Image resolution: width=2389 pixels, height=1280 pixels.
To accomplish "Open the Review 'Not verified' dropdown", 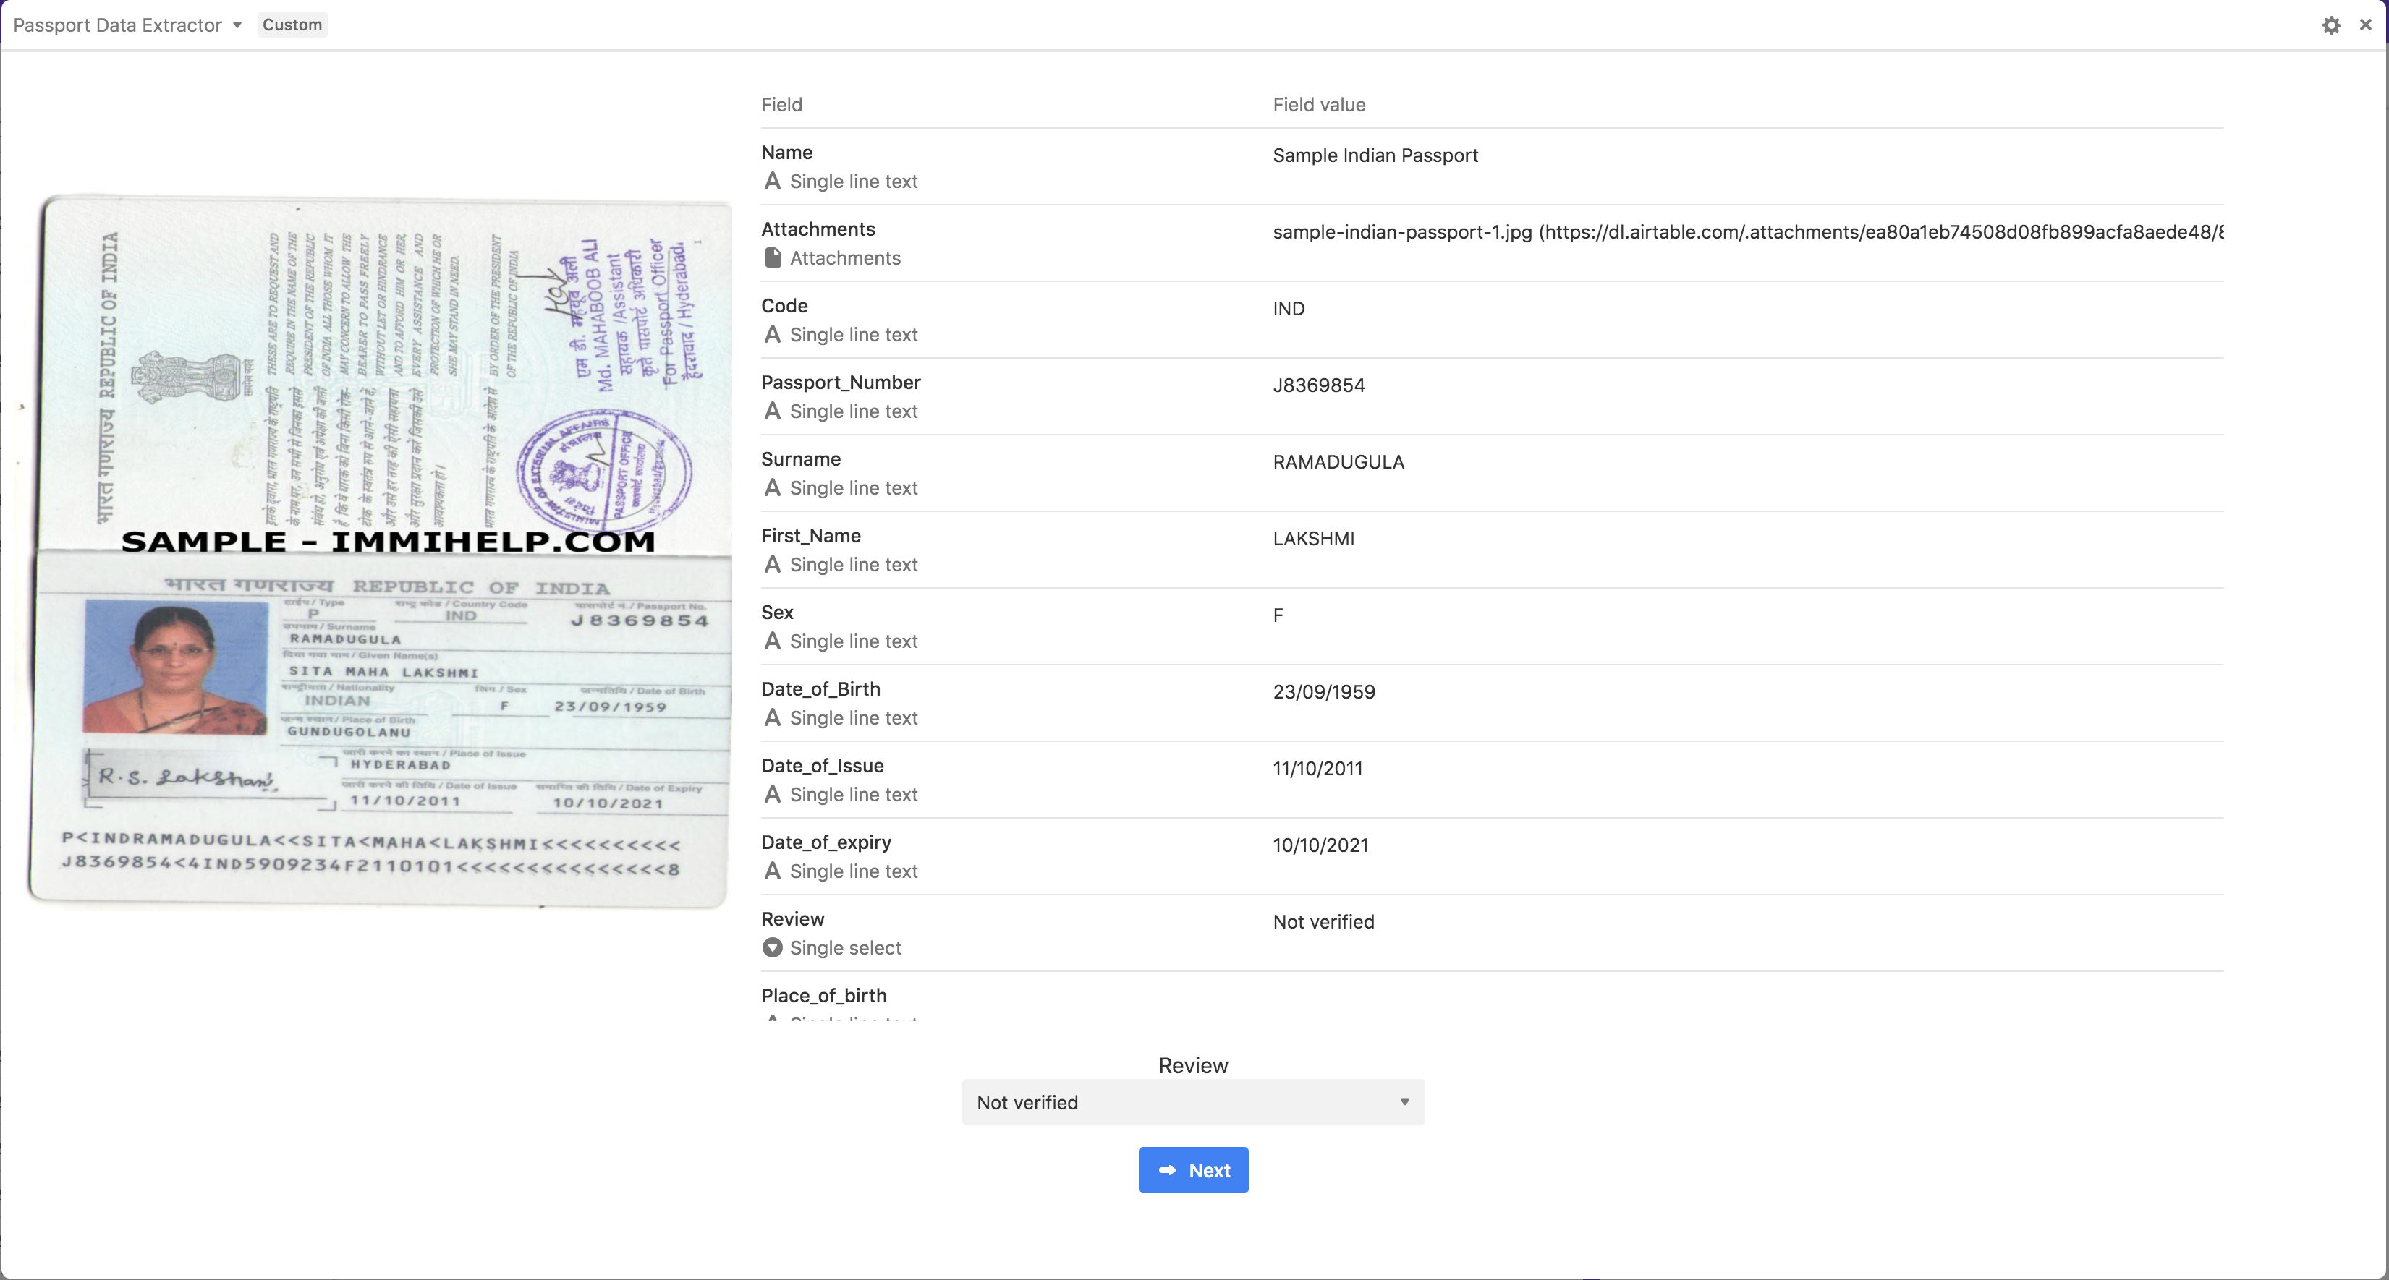I will click(x=1192, y=1102).
